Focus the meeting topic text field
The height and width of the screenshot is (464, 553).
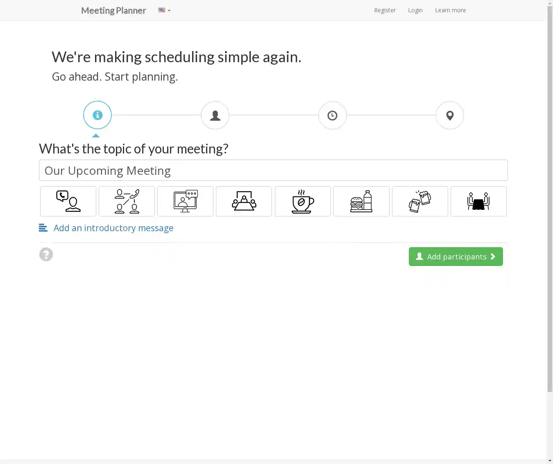pyautogui.click(x=273, y=170)
